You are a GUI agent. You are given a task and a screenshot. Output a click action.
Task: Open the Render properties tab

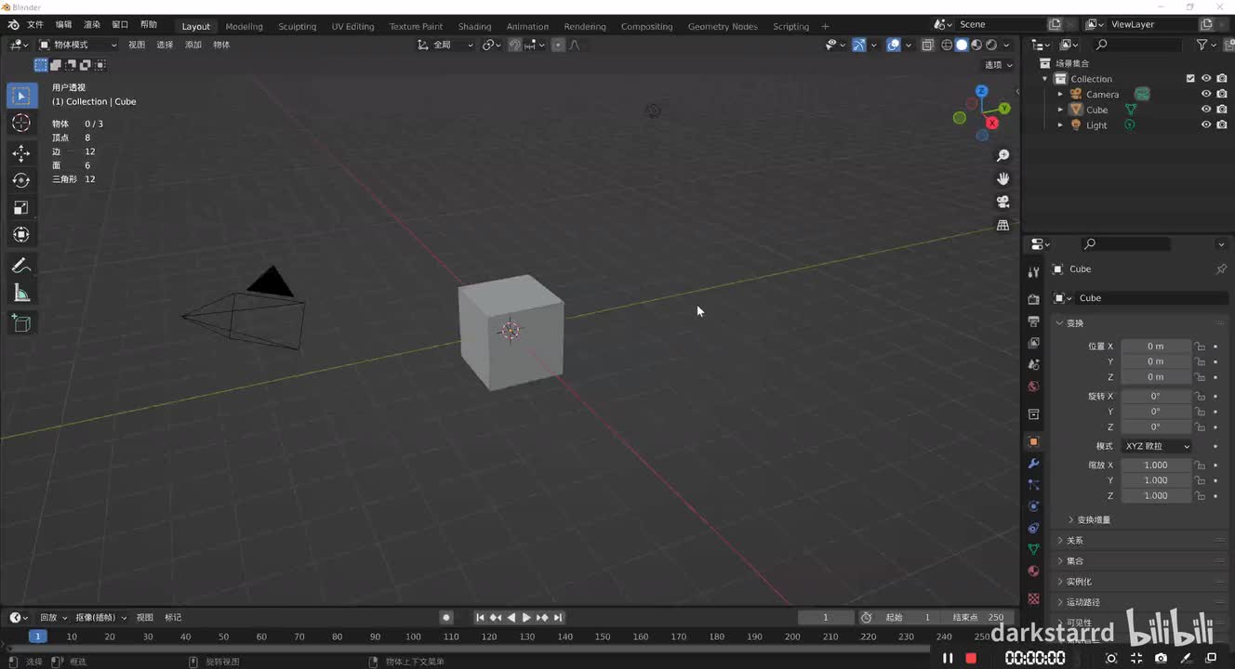point(1033,299)
